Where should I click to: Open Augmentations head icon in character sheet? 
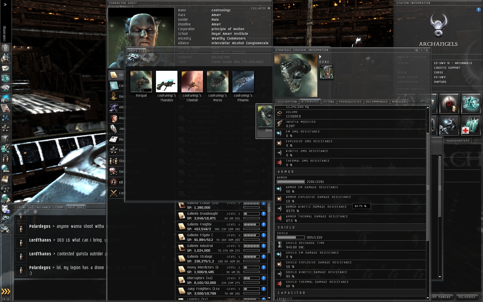(x=113, y=118)
